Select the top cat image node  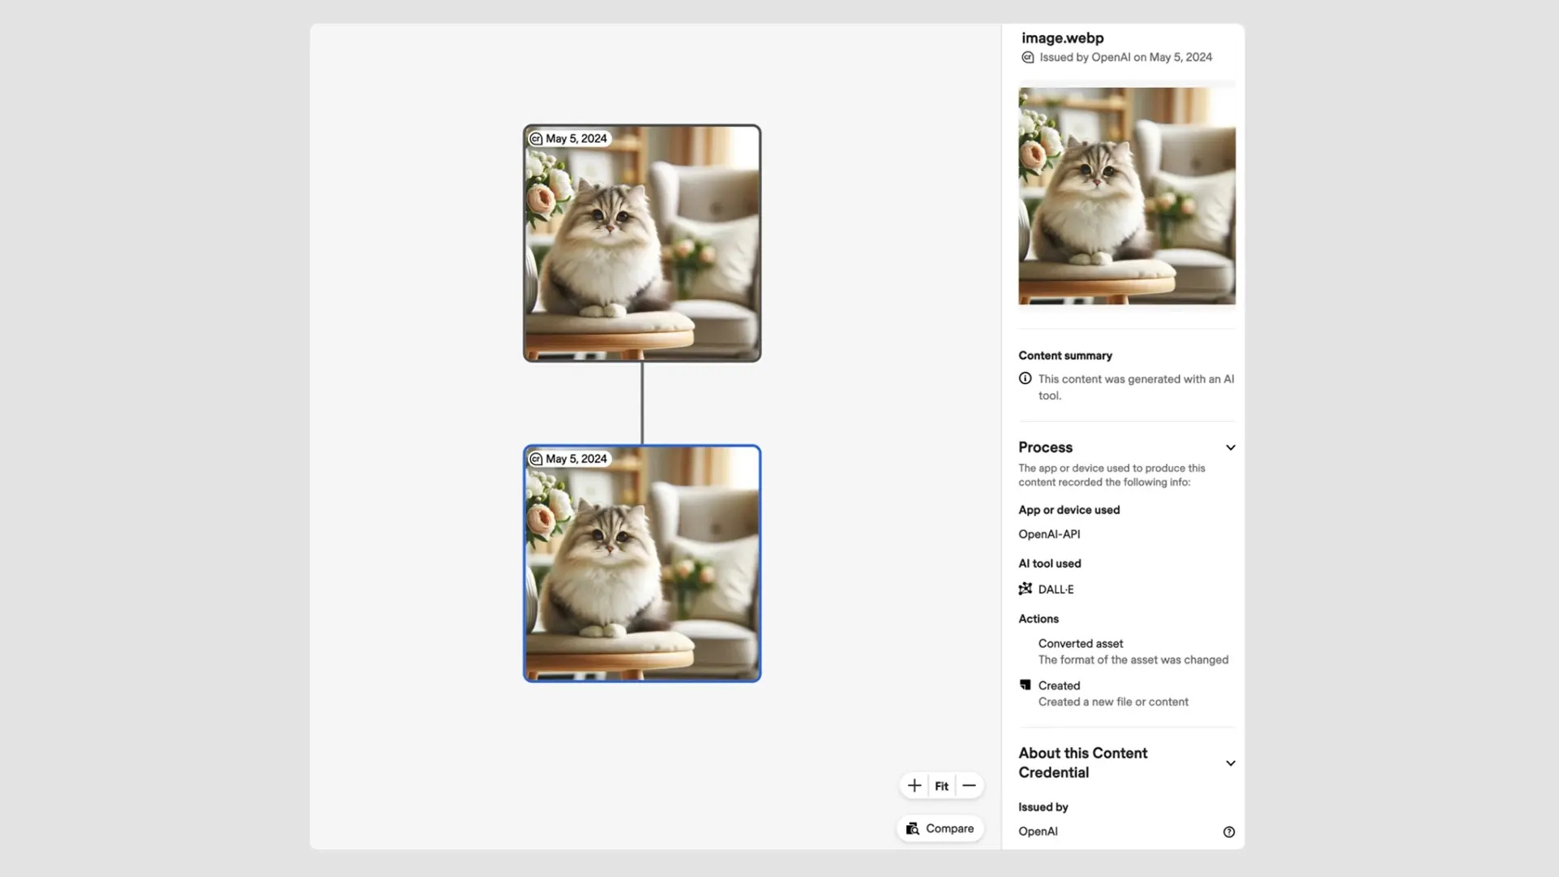coord(642,243)
